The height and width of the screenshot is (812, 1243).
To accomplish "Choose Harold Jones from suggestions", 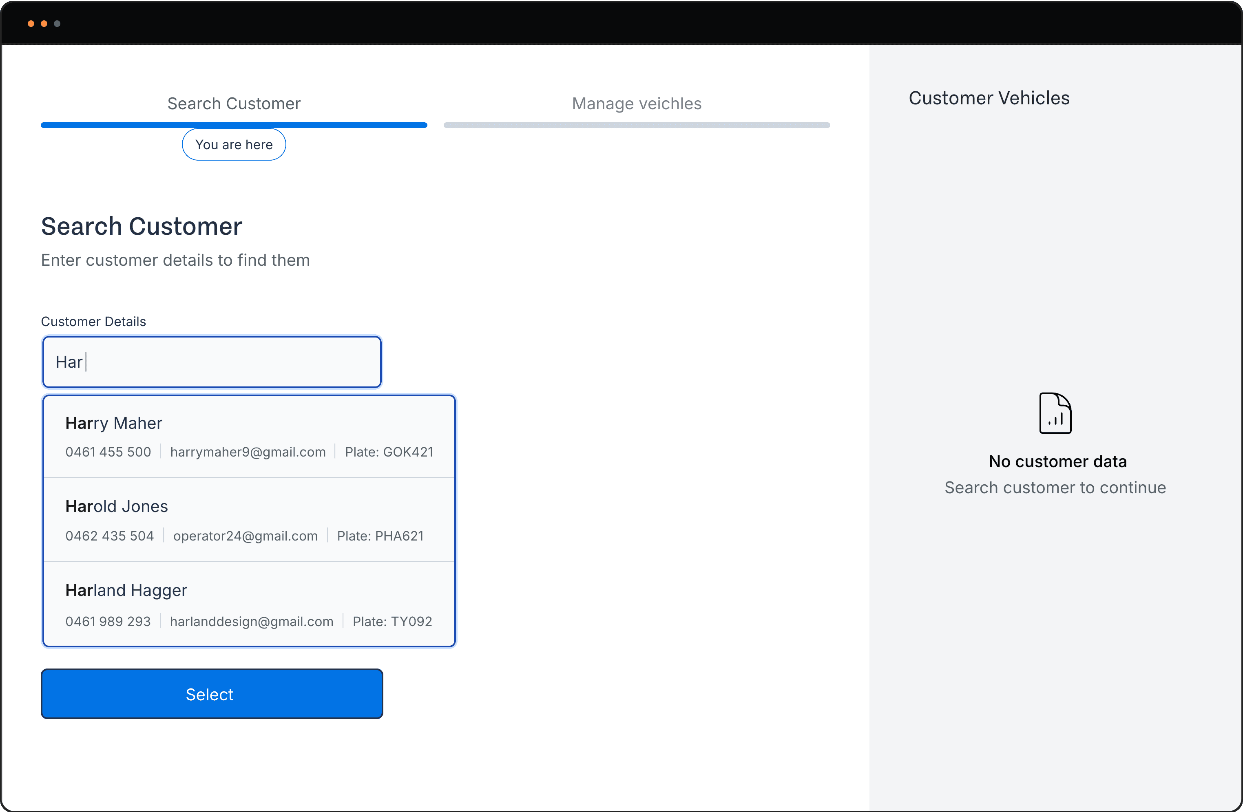I will [117, 507].
